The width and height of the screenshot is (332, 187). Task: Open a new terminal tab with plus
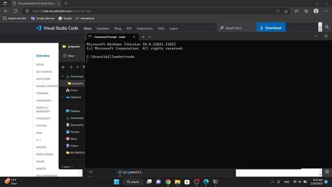pyautogui.click(x=143, y=37)
